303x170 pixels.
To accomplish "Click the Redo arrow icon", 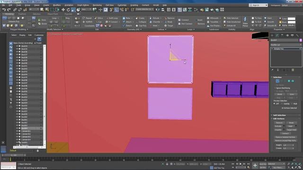I will (x=9, y=9).
